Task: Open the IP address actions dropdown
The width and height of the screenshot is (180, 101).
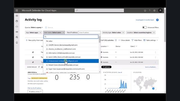Action: coord(35,92)
